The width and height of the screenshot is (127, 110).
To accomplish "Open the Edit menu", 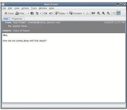I will point(10,8).
